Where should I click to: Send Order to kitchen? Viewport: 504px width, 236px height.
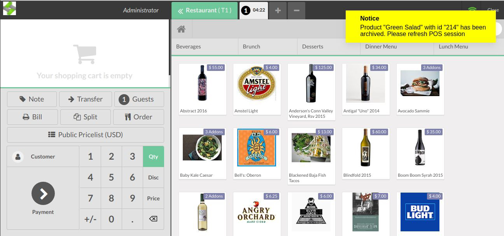pyautogui.click(x=138, y=117)
